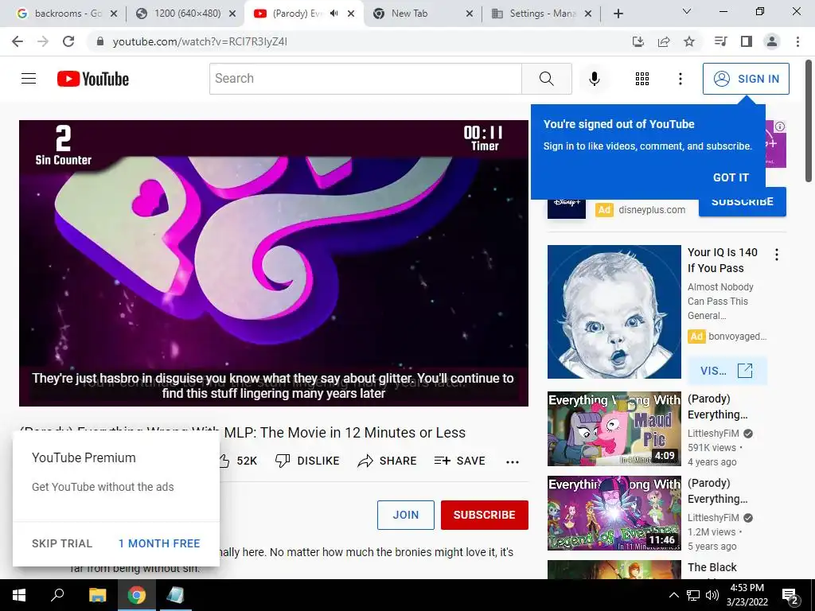Viewport: 815px width, 611px height.
Task: Toggle Chrome side panel icon
Action: [x=747, y=41]
